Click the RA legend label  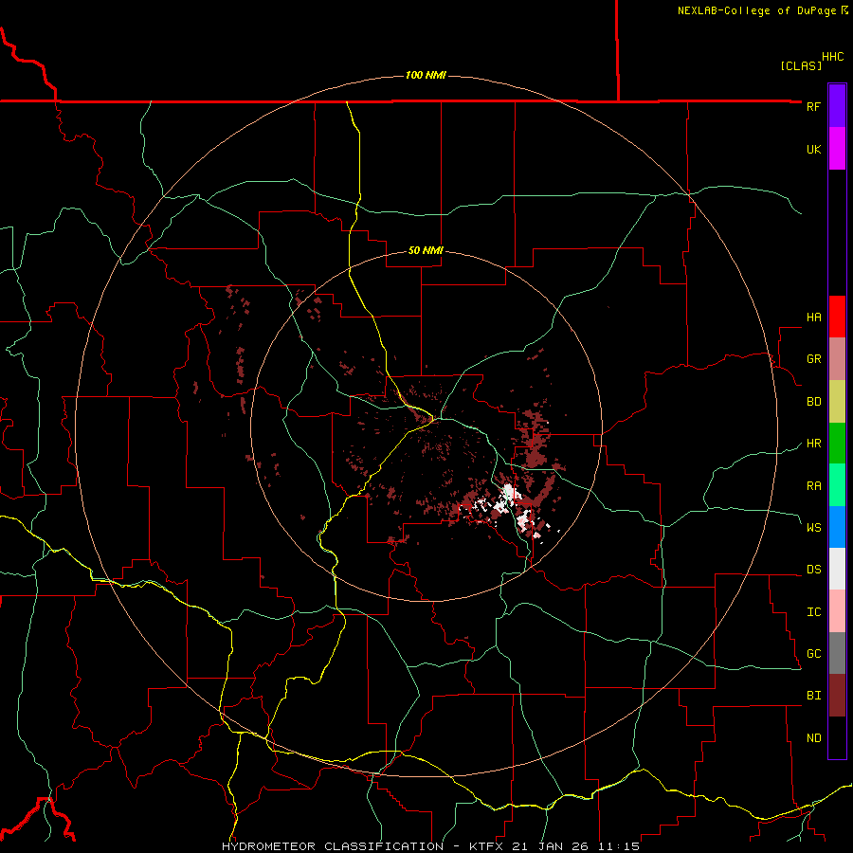click(x=813, y=485)
